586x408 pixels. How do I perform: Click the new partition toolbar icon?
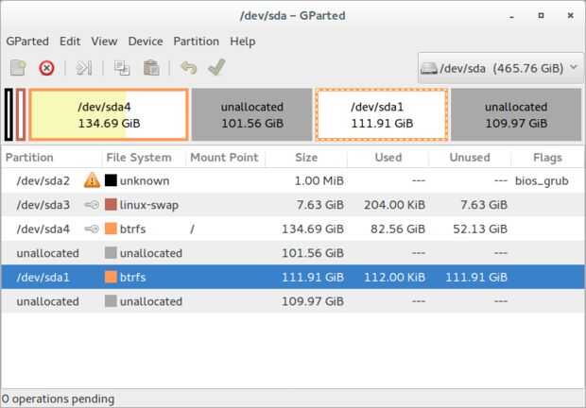(x=18, y=67)
